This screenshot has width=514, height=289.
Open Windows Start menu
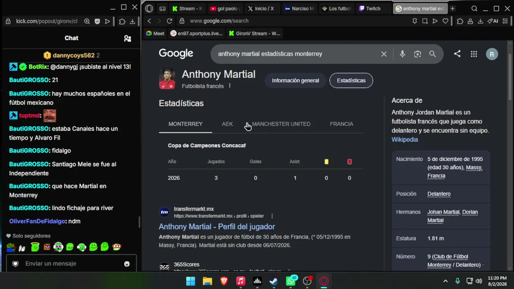tap(191, 281)
